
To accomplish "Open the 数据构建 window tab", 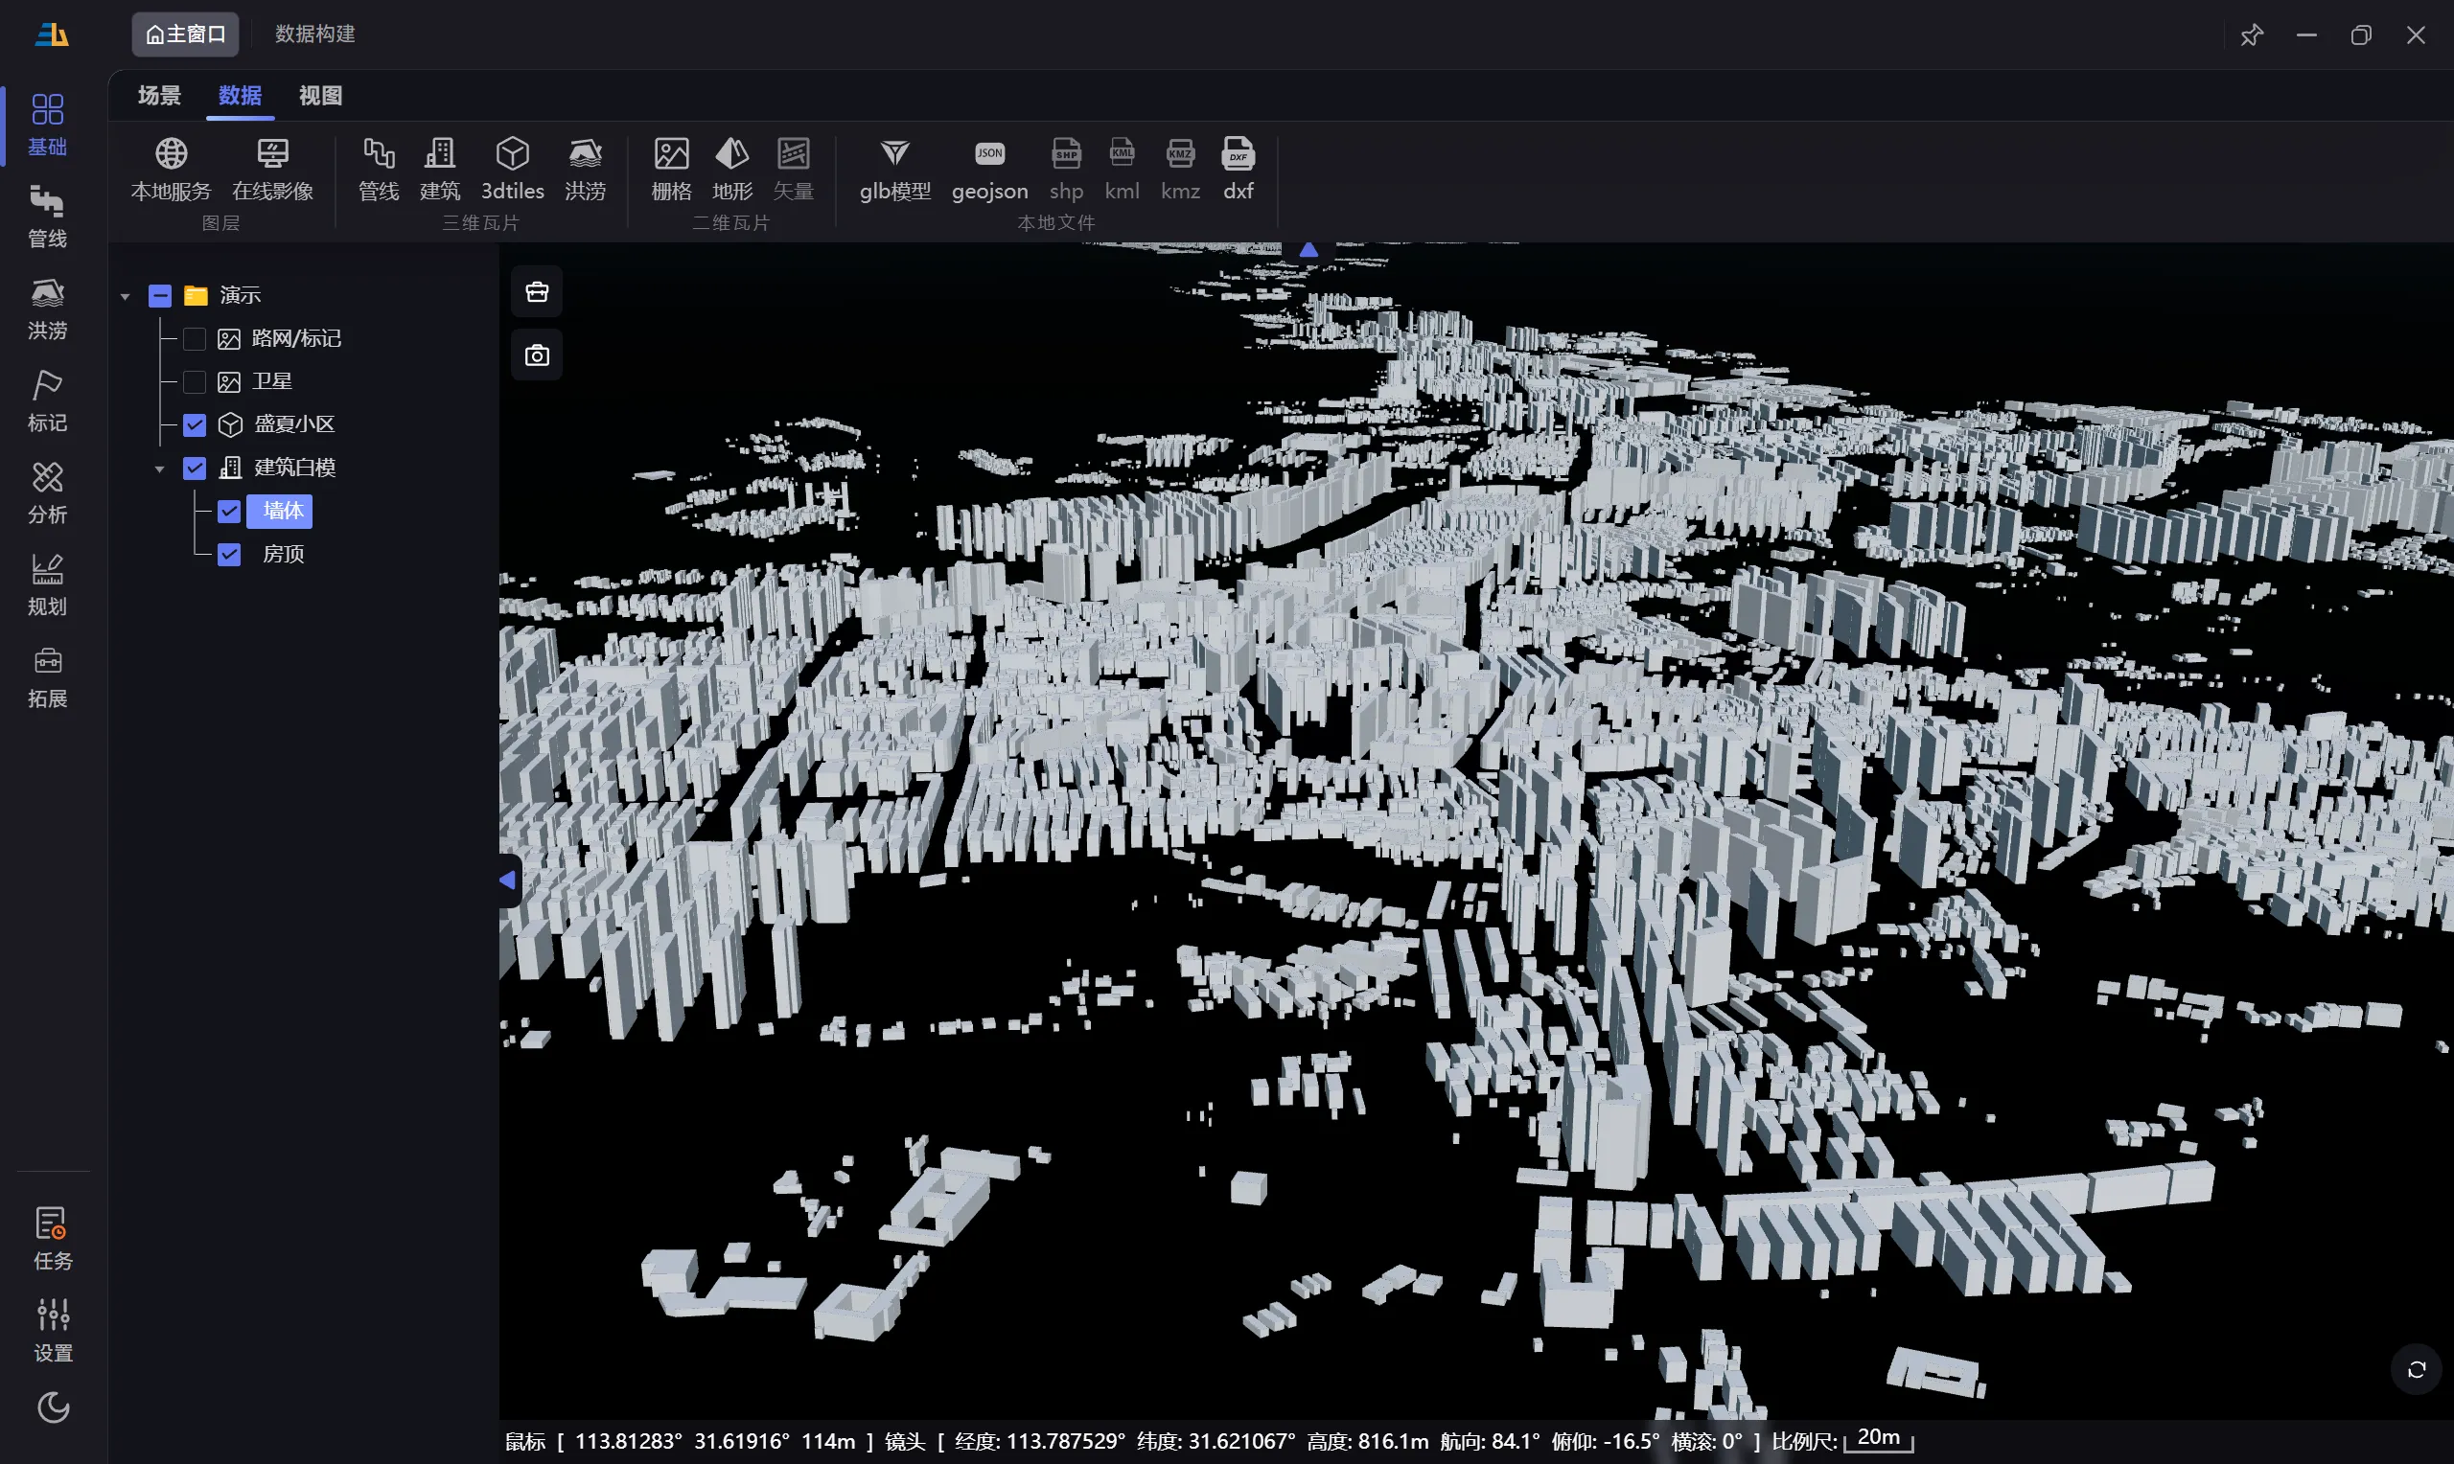I will pyautogui.click(x=314, y=34).
